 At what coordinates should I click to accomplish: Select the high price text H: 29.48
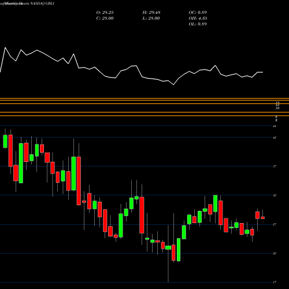tap(151, 13)
